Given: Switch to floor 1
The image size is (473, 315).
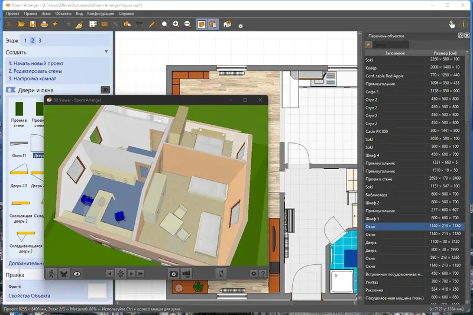Looking at the screenshot, I should (x=25, y=40).
